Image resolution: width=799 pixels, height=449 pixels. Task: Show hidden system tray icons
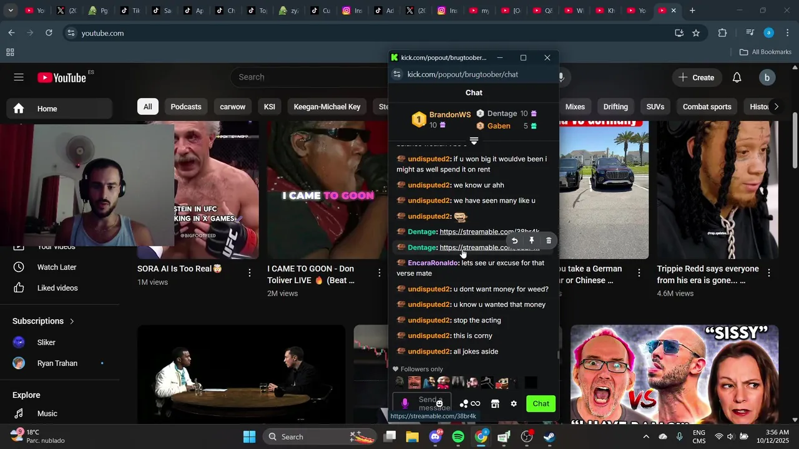pos(646,437)
